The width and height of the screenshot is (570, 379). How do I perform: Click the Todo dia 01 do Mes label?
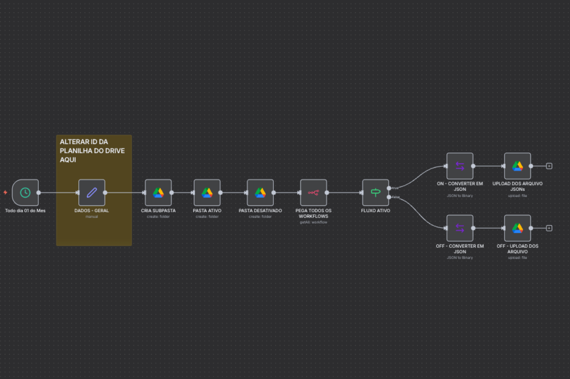[x=25, y=211]
